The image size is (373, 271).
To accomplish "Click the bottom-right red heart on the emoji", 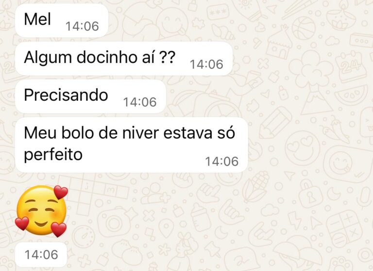I will [x=58, y=230].
